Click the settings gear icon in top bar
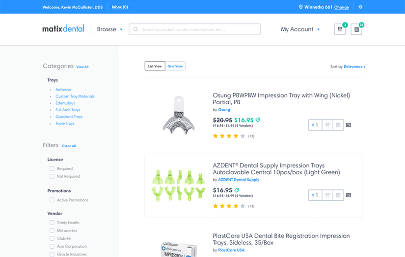 [361, 7]
